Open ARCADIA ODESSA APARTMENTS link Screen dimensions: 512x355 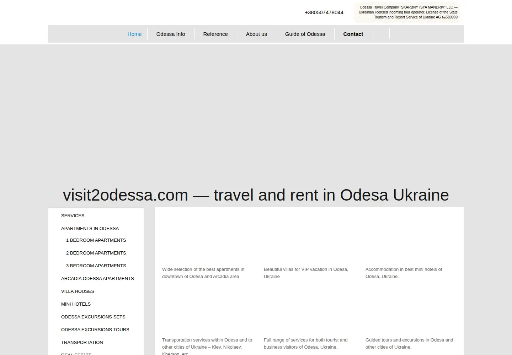click(97, 279)
